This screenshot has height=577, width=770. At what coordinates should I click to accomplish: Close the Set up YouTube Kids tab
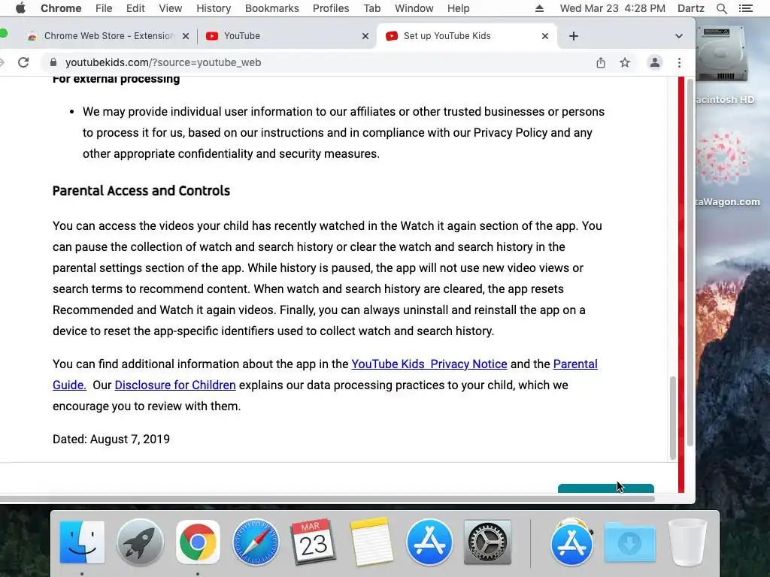click(544, 36)
